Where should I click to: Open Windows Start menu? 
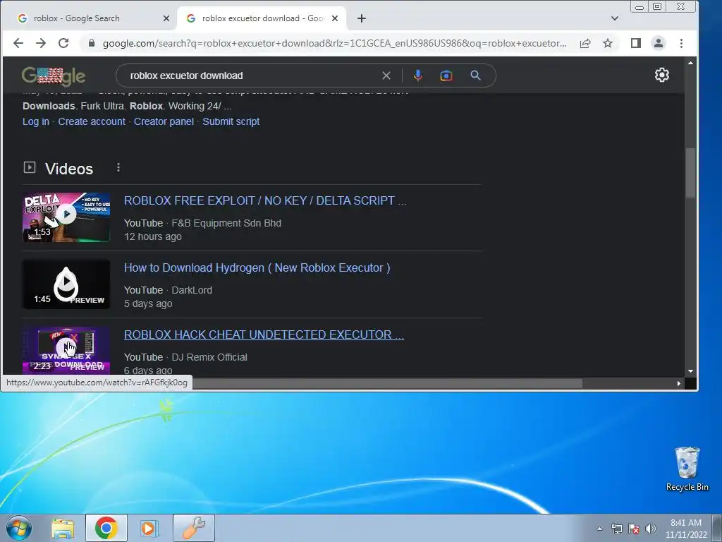point(19,528)
